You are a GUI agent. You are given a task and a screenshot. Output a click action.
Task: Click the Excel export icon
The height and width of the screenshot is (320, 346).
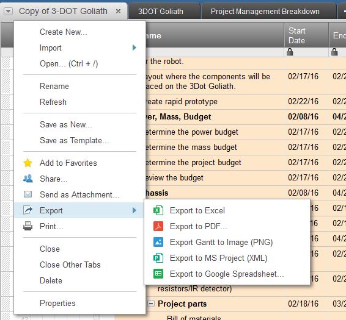158,210
